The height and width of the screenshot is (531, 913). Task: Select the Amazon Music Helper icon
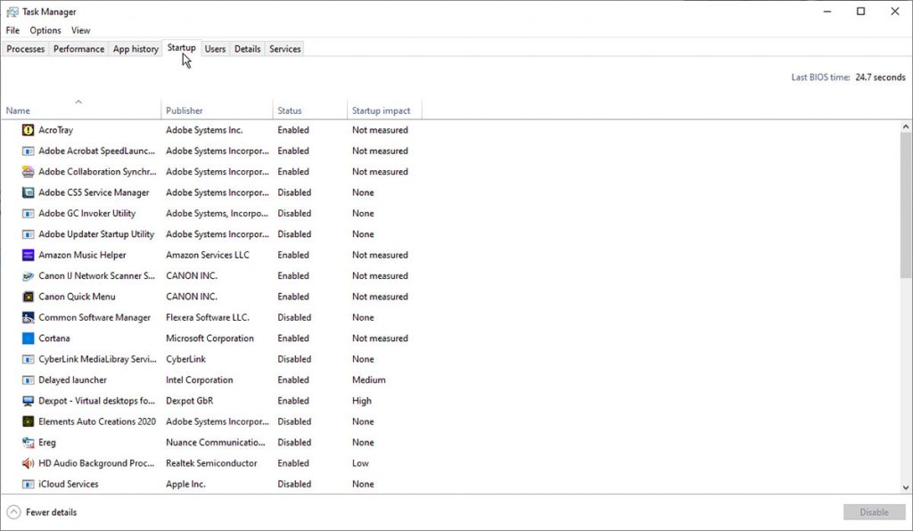pos(29,255)
